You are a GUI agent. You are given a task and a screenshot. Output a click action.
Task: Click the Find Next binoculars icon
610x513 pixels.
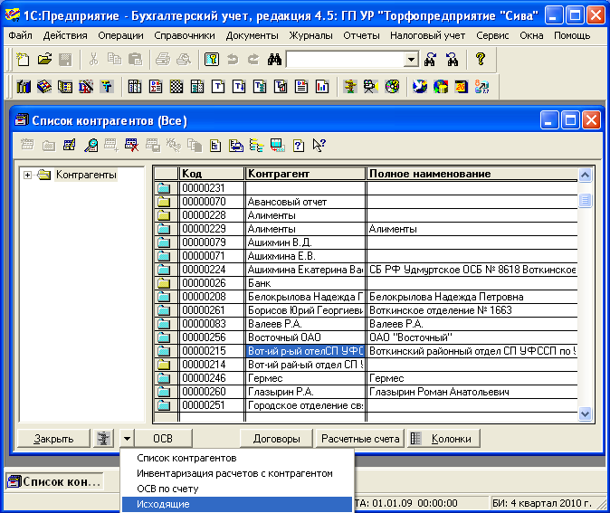[430, 60]
